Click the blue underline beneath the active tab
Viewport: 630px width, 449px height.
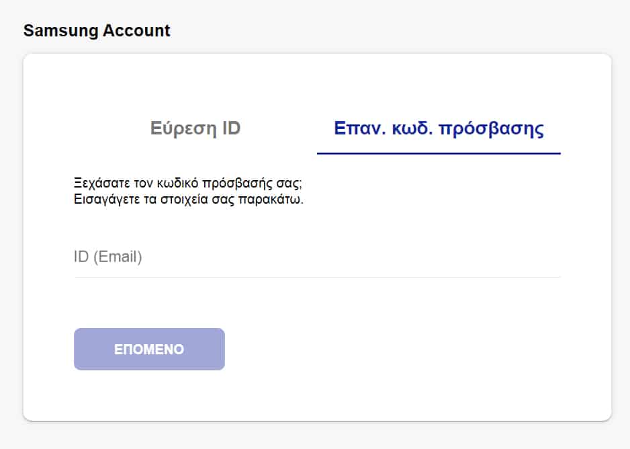(x=439, y=153)
